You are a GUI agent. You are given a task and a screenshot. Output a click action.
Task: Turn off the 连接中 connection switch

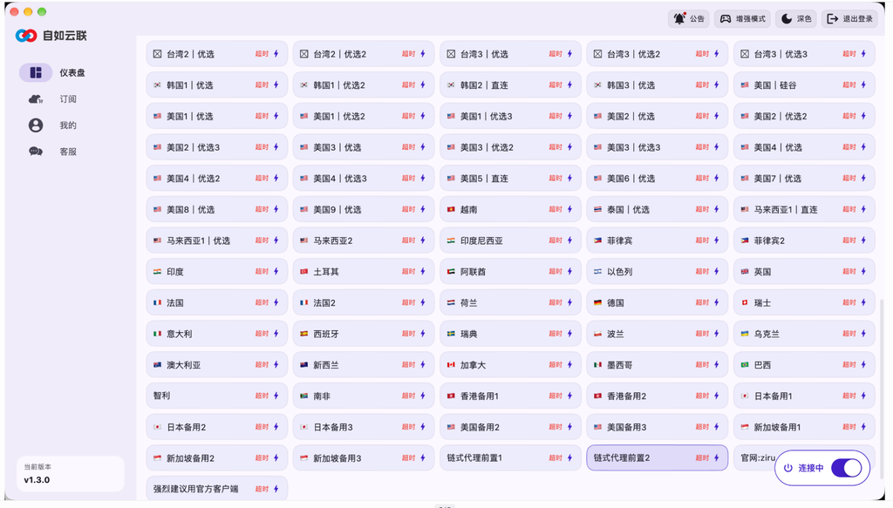(x=846, y=468)
